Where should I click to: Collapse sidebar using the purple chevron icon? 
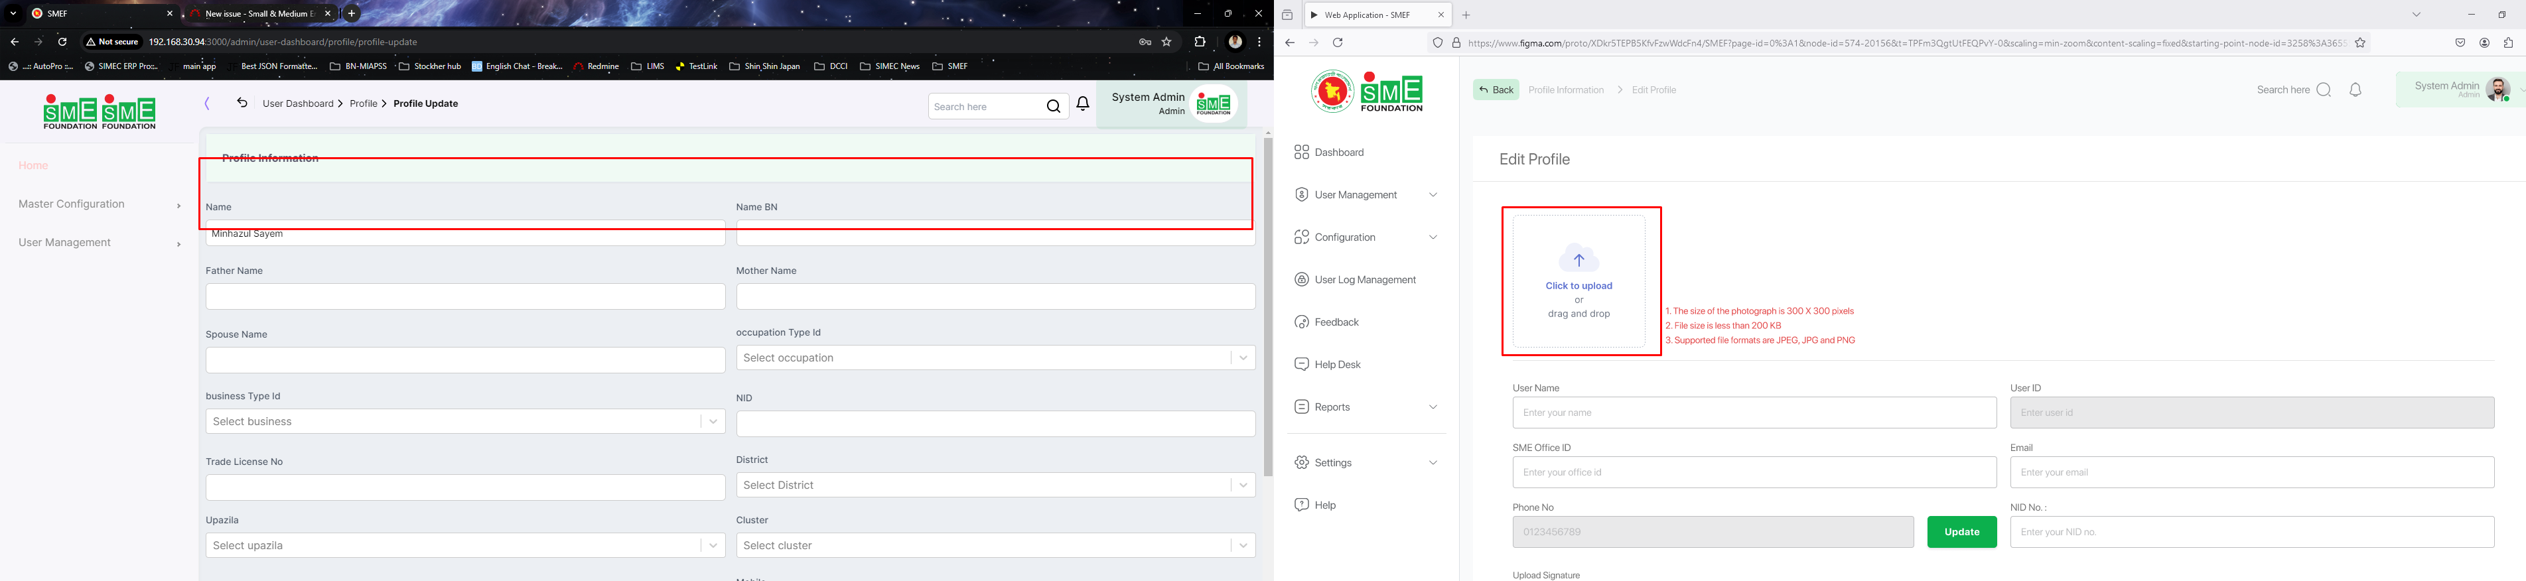point(207,104)
